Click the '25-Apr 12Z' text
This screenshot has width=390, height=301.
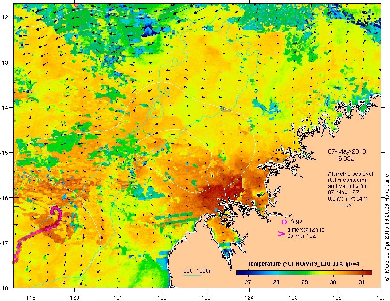point(301,236)
